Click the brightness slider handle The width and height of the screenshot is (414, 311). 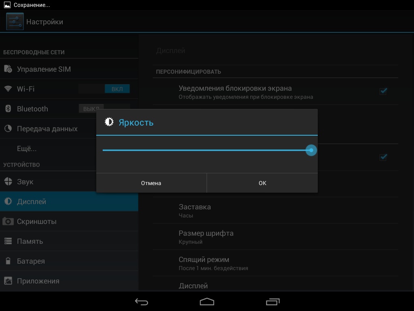coord(311,150)
